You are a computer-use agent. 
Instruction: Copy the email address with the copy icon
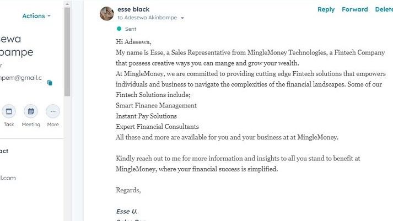pyautogui.click(x=50, y=83)
